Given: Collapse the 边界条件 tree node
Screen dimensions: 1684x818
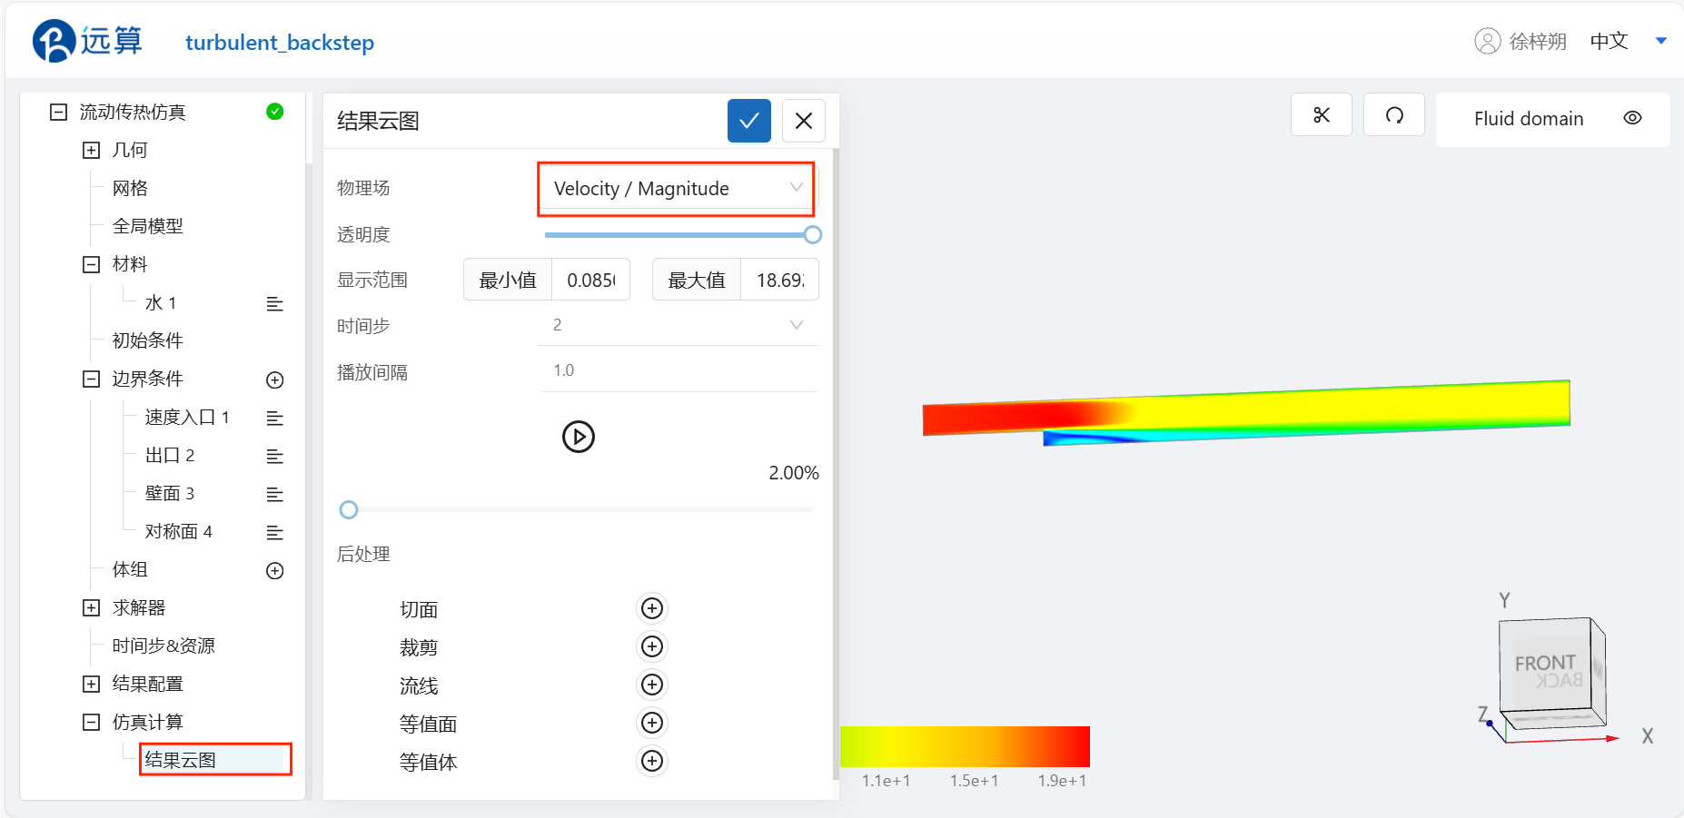Looking at the screenshot, I should 91,379.
